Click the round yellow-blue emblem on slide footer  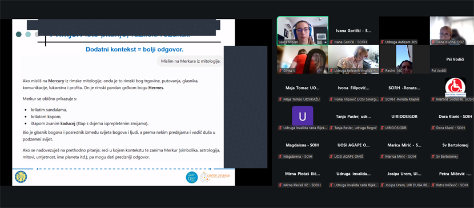coord(21,177)
